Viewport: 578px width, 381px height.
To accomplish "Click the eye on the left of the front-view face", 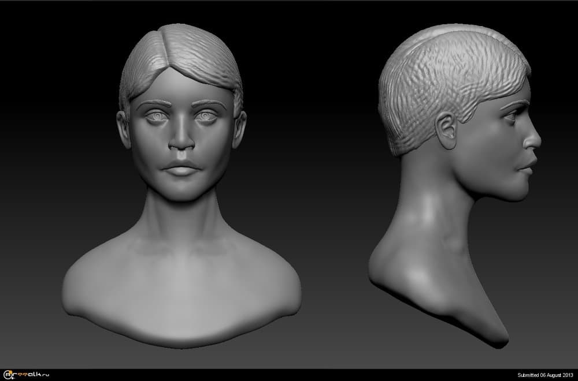I will coord(157,117).
